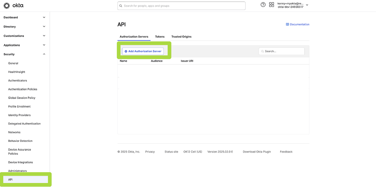The image size is (376, 187).
Task: Expand the Customizations menu chevron
Action: (x=44, y=36)
